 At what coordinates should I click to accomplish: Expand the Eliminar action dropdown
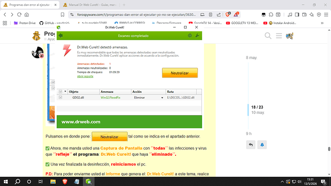point(162,98)
